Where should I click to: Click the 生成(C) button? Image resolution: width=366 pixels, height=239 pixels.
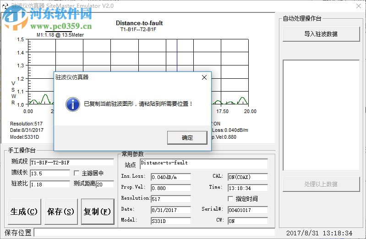(24, 212)
